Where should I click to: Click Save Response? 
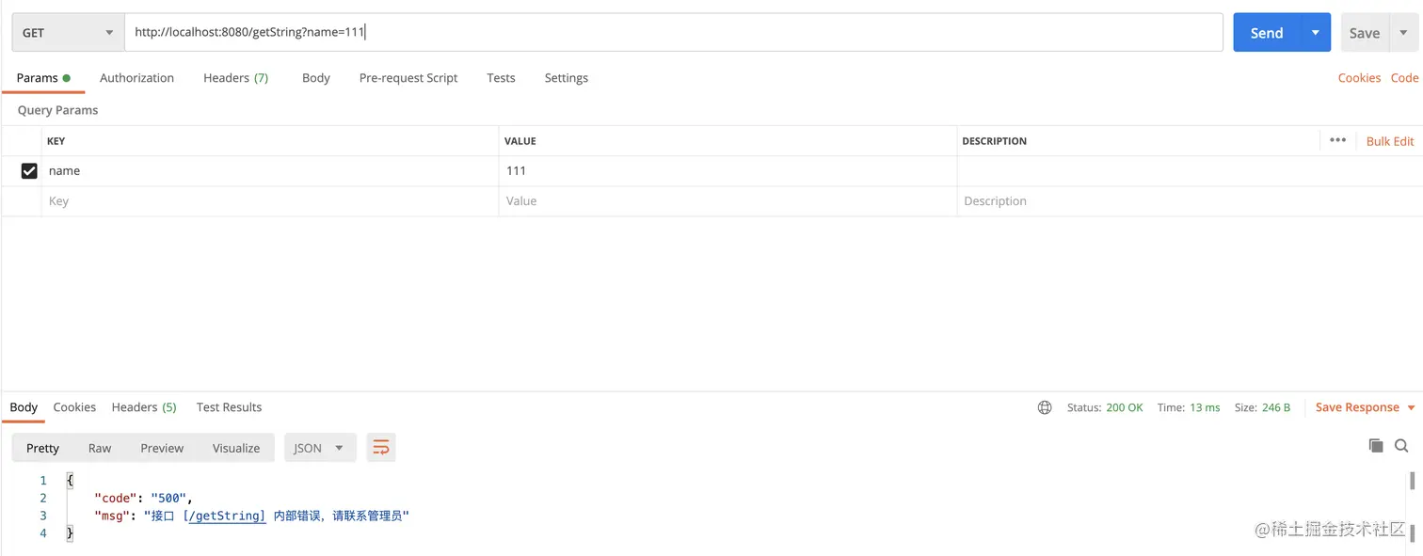pyautogui.click(x=1357, y=407)
